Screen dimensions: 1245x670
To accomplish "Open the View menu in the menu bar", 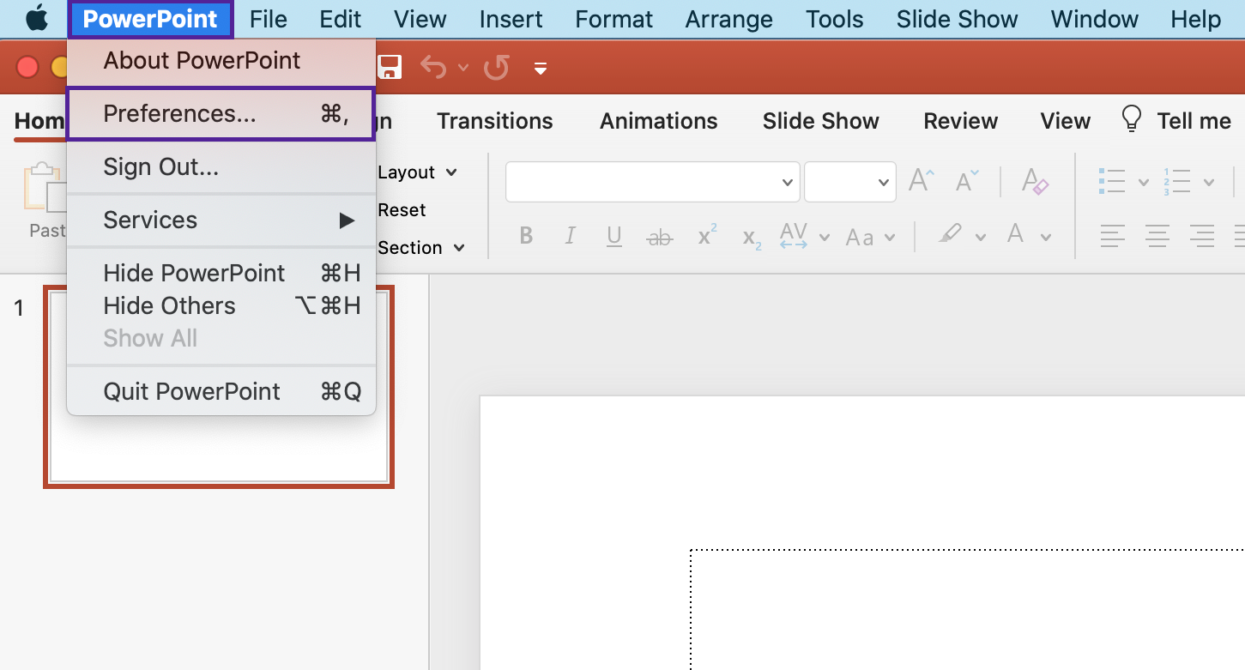I will pyautogui.click(x=420, y=19).
